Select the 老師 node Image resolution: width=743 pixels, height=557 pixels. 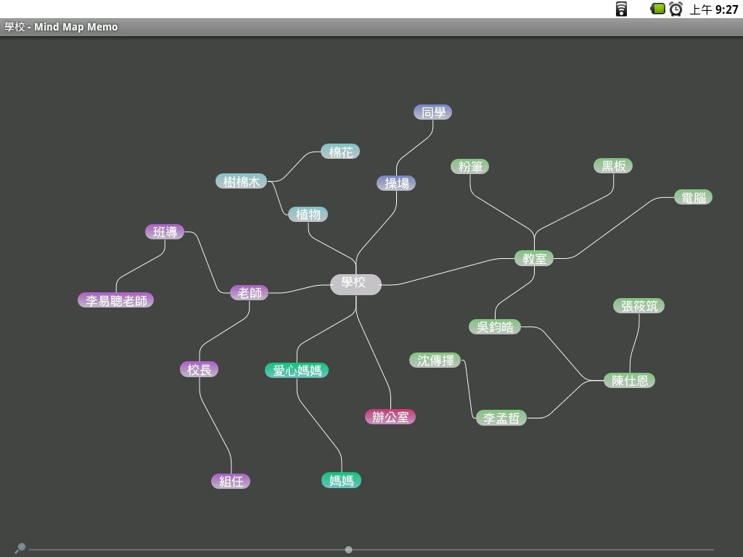[249, 293]
